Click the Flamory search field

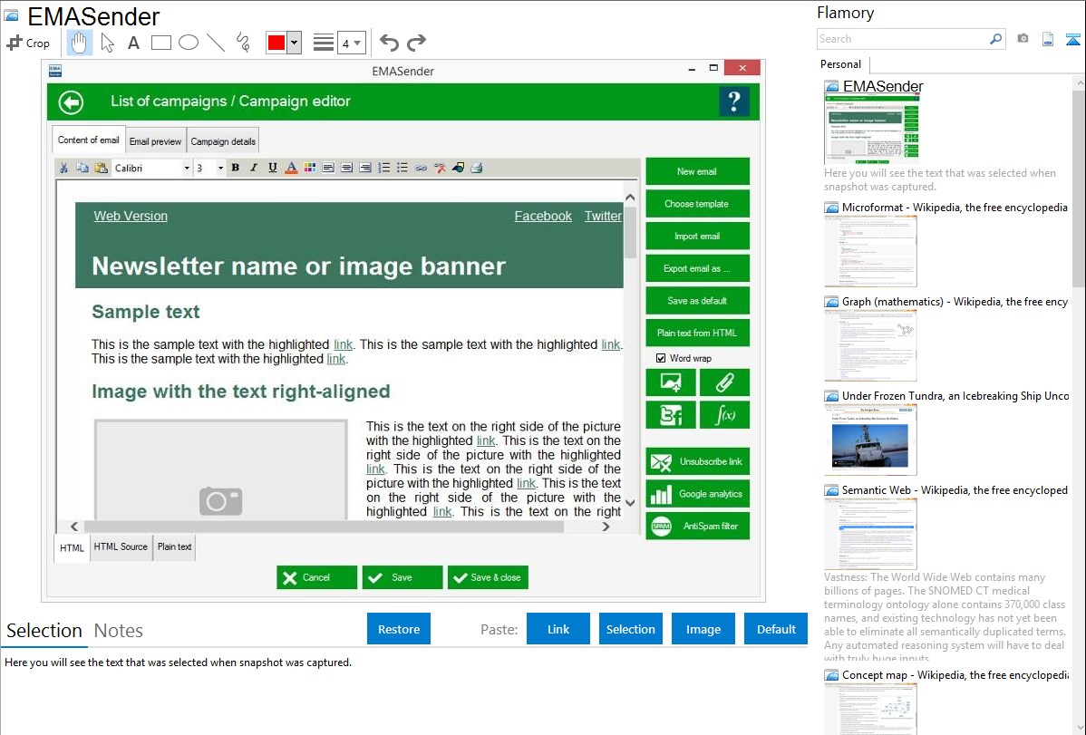pos(903,39)
